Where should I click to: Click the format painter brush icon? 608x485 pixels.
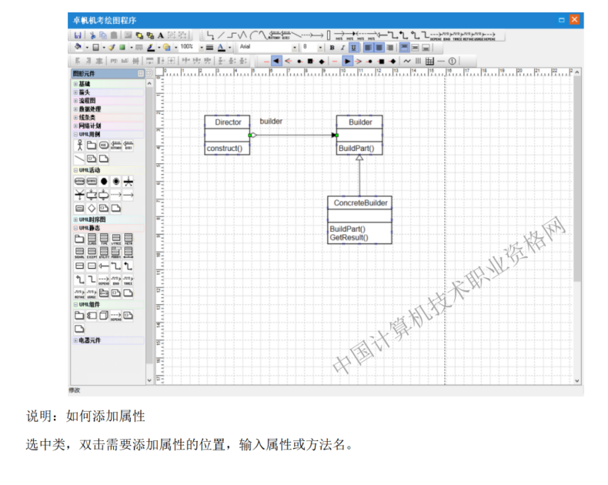[112, 47]
